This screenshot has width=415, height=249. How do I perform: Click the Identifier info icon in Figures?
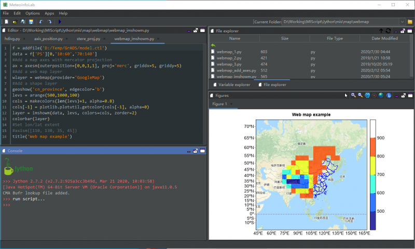[x=389, y=95]
